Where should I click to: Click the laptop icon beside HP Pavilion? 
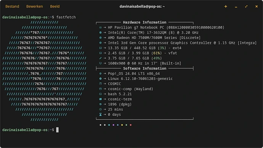pos(100,27)
